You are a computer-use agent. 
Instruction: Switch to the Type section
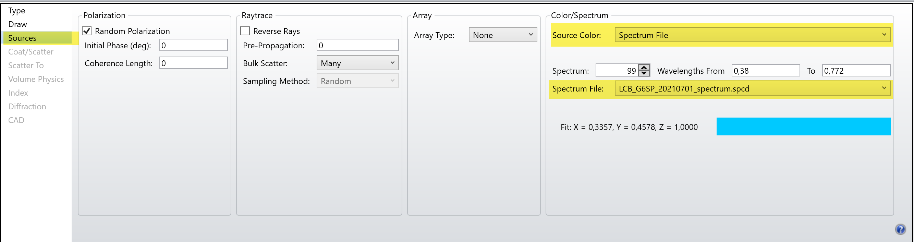17,11
